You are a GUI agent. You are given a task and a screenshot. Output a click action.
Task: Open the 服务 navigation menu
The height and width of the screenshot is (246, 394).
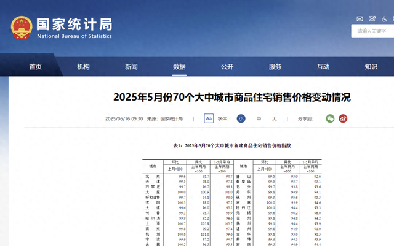pyautogui.click(x=275, y=67)
